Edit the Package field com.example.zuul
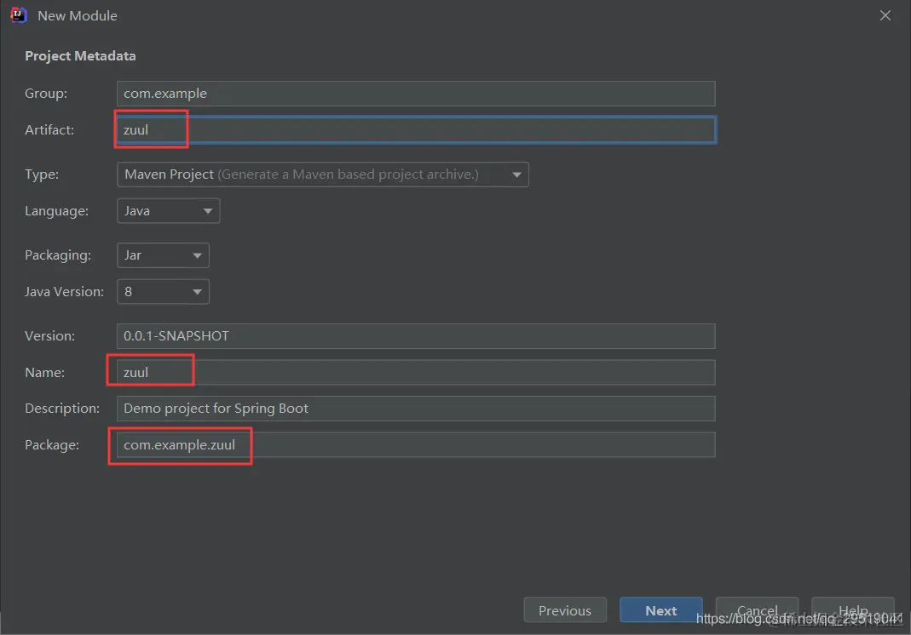 point(416,445)
